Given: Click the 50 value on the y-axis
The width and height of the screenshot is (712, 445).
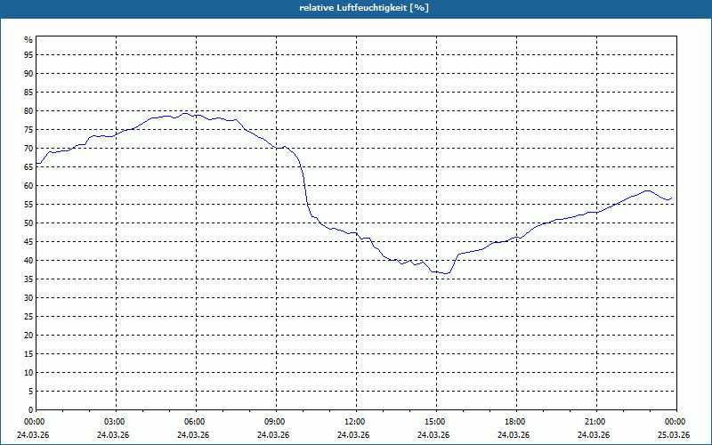Looking at the screenshot, I should point(28,223).
